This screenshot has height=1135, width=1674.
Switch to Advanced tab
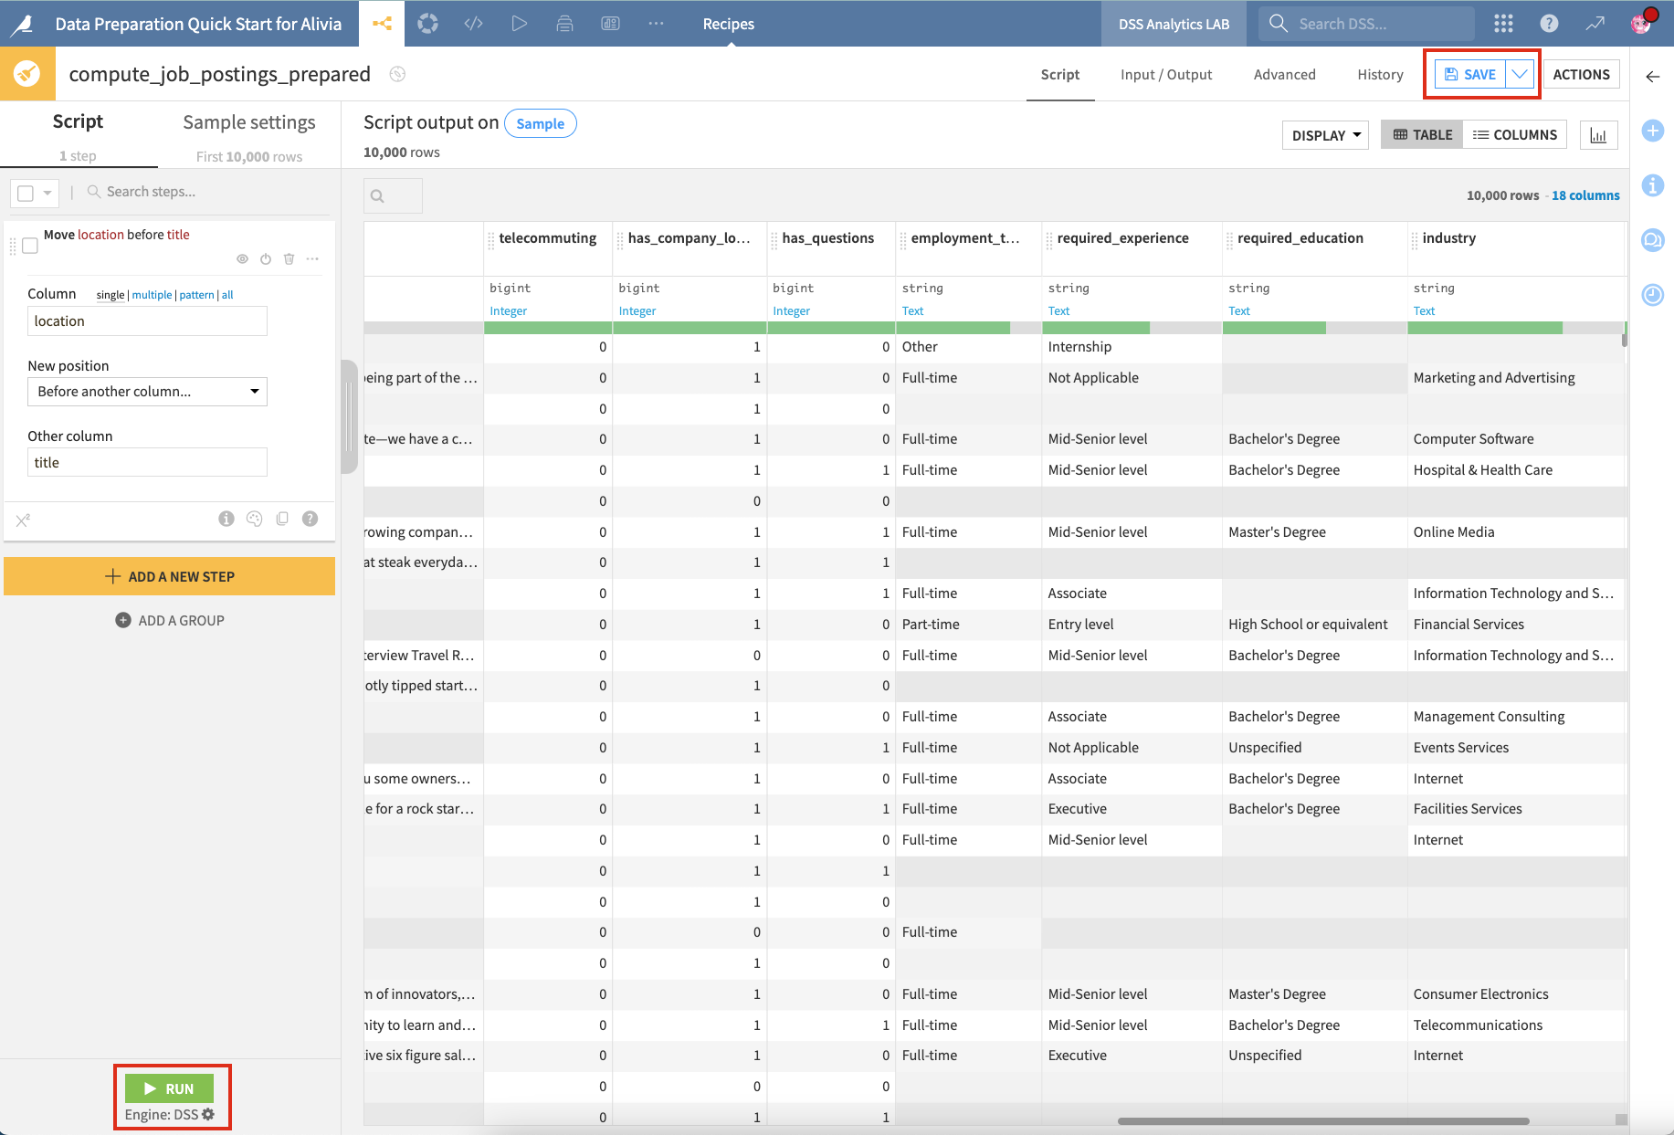(x=1284, y=75)
